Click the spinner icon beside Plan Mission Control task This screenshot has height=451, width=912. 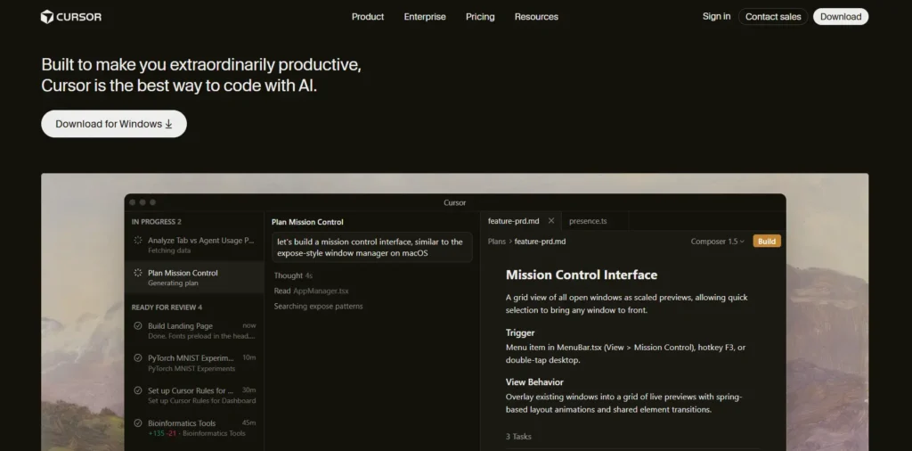point(138,273)
